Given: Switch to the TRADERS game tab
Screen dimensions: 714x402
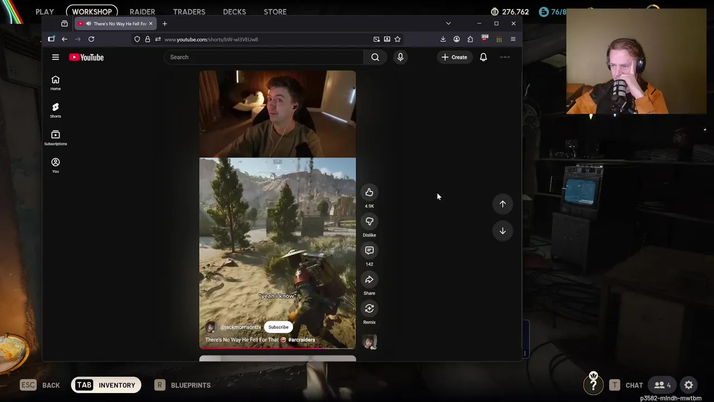Looking at the screenshot, I should [x=189, y=12].
